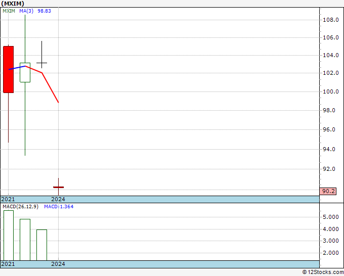
Task: Click the black doji cross candlestick
Action: click(x=41, y=63)
